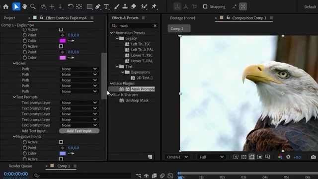Take a snapshot with the camera icon
Screen dimensions: 318x179
pos(313,157)
